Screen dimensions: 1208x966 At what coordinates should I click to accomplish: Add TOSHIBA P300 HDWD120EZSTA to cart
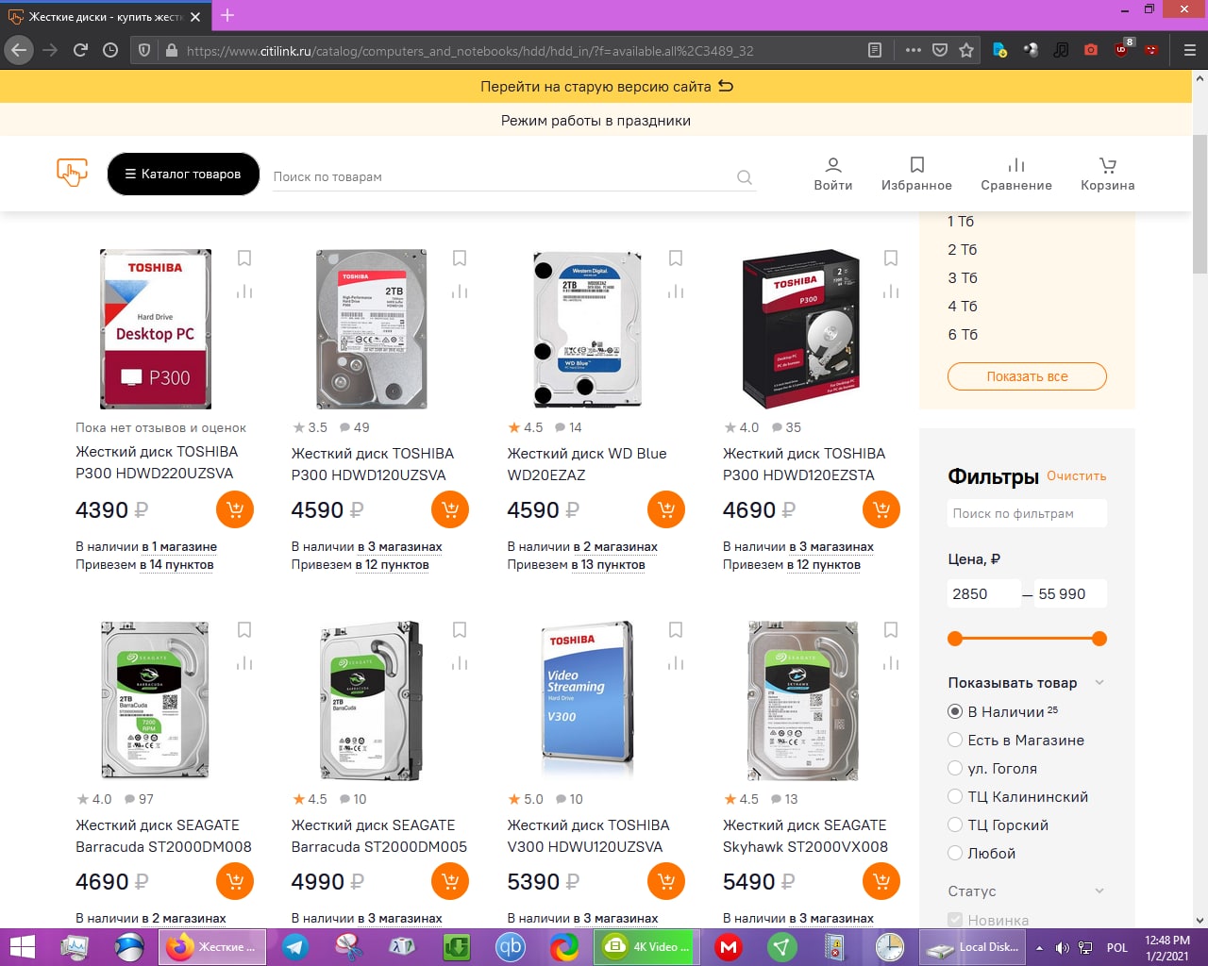(881, 509)
